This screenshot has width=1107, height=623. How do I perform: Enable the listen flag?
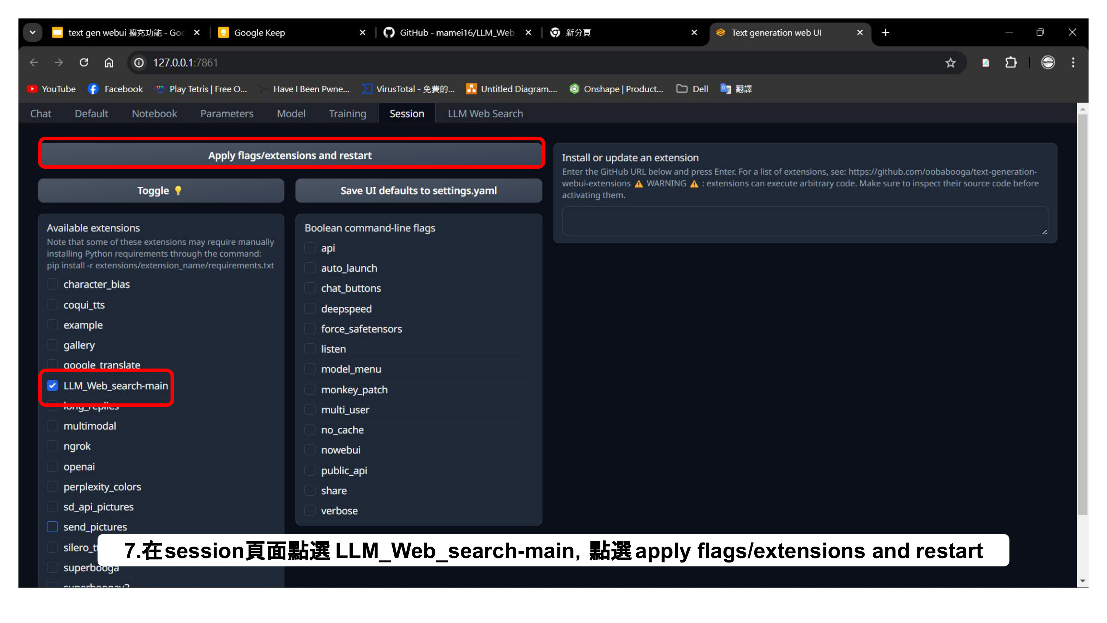point(310,349)
